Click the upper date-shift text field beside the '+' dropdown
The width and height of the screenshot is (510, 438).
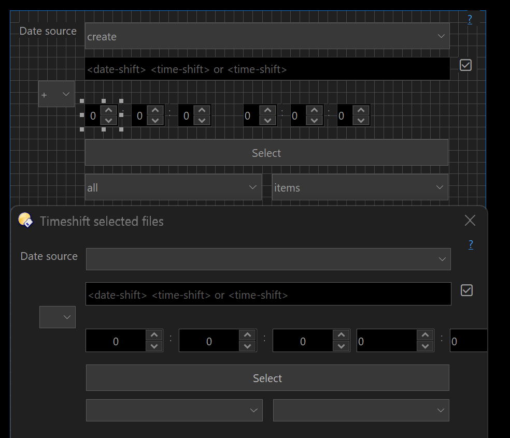coord(267,69)
